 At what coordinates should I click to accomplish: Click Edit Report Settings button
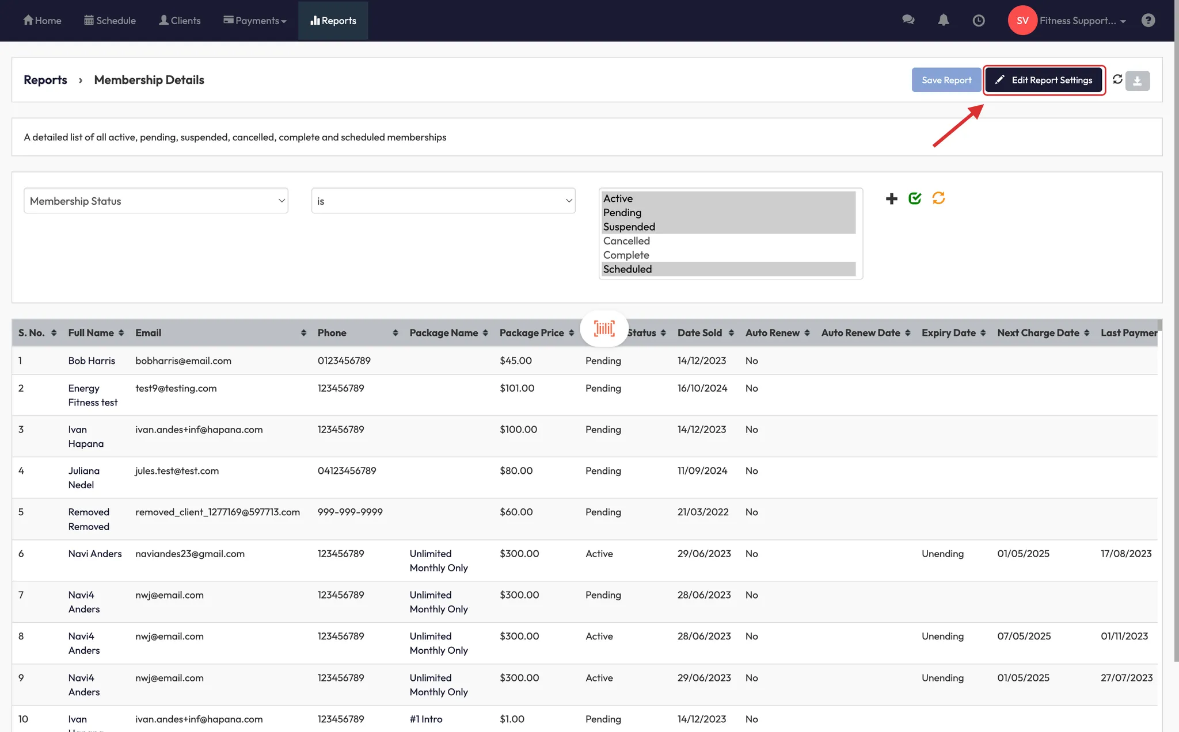coord(1044,80)
